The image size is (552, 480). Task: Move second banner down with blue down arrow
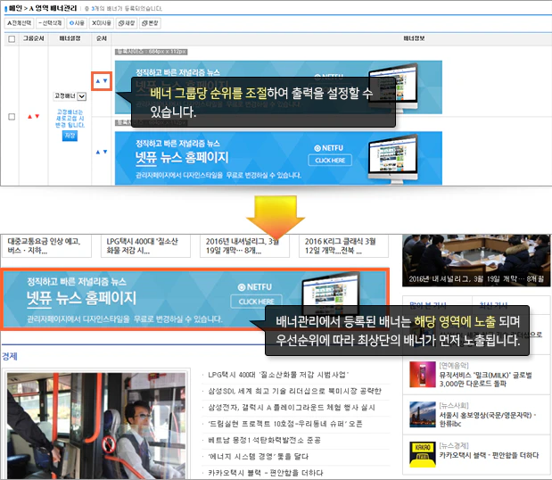pos(105,153)
